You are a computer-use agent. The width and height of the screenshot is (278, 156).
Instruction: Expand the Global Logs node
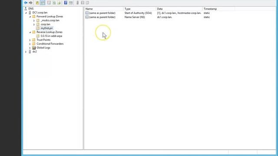pyautogui.click(x=30, y=48)
